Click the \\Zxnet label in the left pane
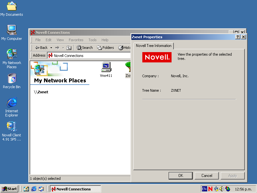 click(41, 92)
